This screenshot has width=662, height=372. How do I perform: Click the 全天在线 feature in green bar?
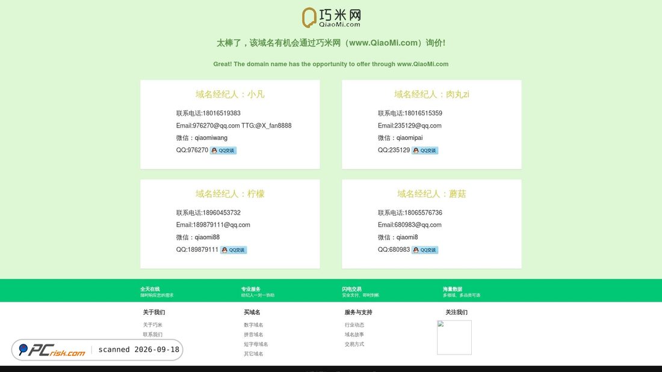click(x=156, y=292)
